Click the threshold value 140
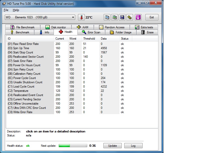Screen dimensions: 206x153 86,57
